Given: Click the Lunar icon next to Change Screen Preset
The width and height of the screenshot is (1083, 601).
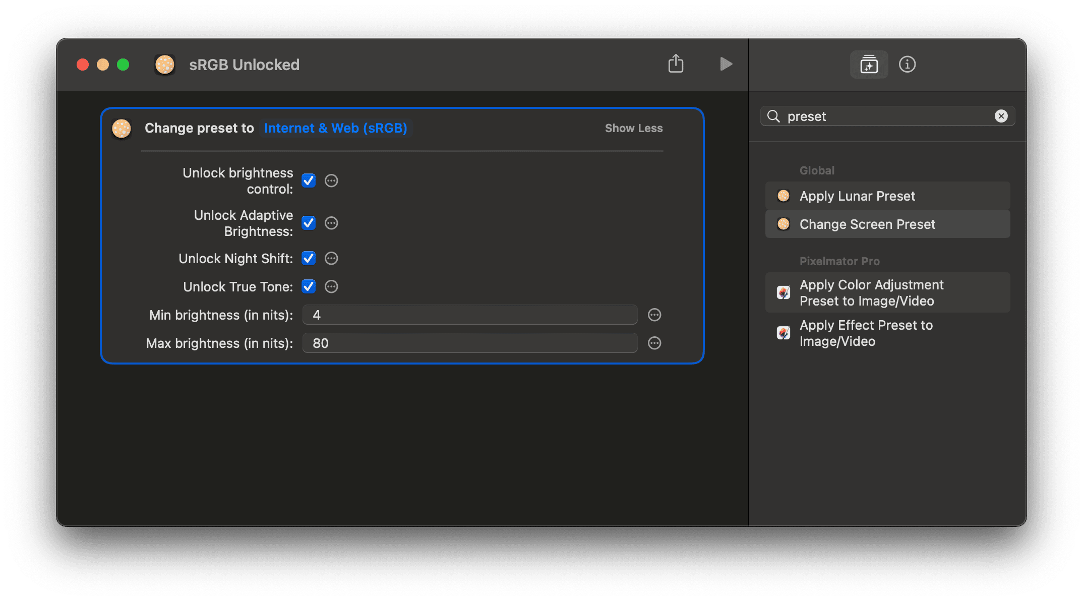Looking at the screenshot, I should click(x=784, y=224).
